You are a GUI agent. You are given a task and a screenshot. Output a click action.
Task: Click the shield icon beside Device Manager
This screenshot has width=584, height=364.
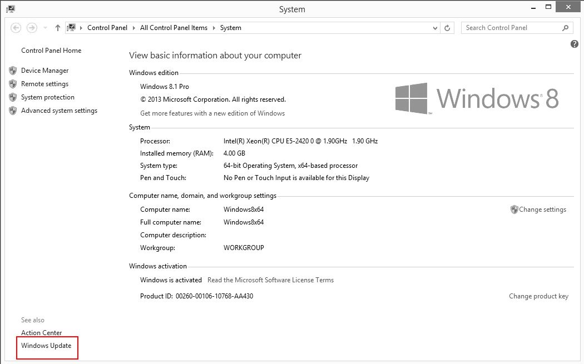click(x=13, y=71)
